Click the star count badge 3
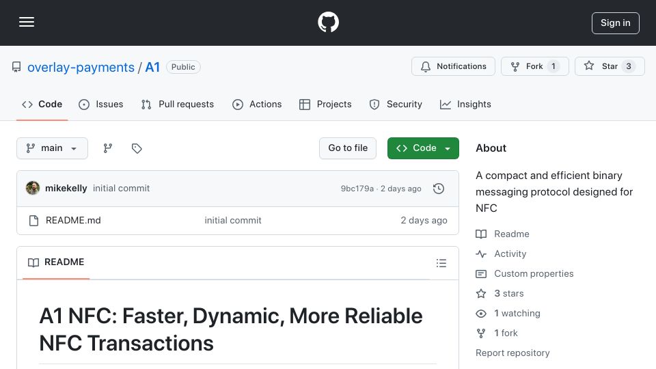This screenshot has width=656, height=369. (x=629, y=66)
